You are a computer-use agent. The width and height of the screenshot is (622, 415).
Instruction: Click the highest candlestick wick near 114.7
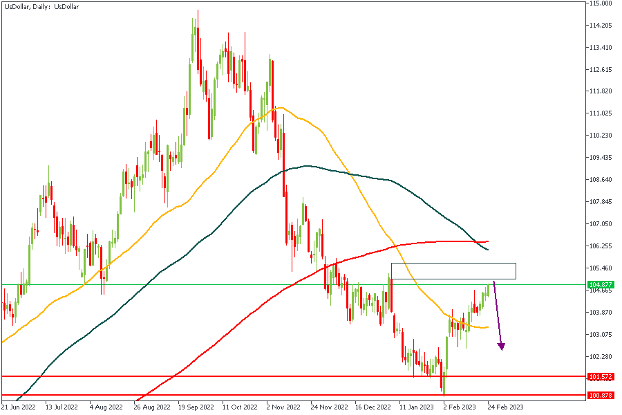click(x=198, y=12)
